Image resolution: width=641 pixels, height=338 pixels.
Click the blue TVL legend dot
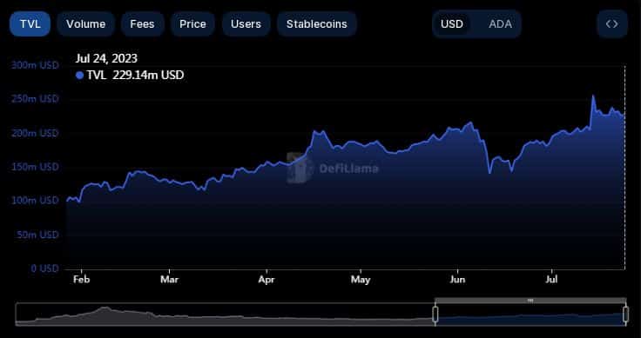(80, 76)
